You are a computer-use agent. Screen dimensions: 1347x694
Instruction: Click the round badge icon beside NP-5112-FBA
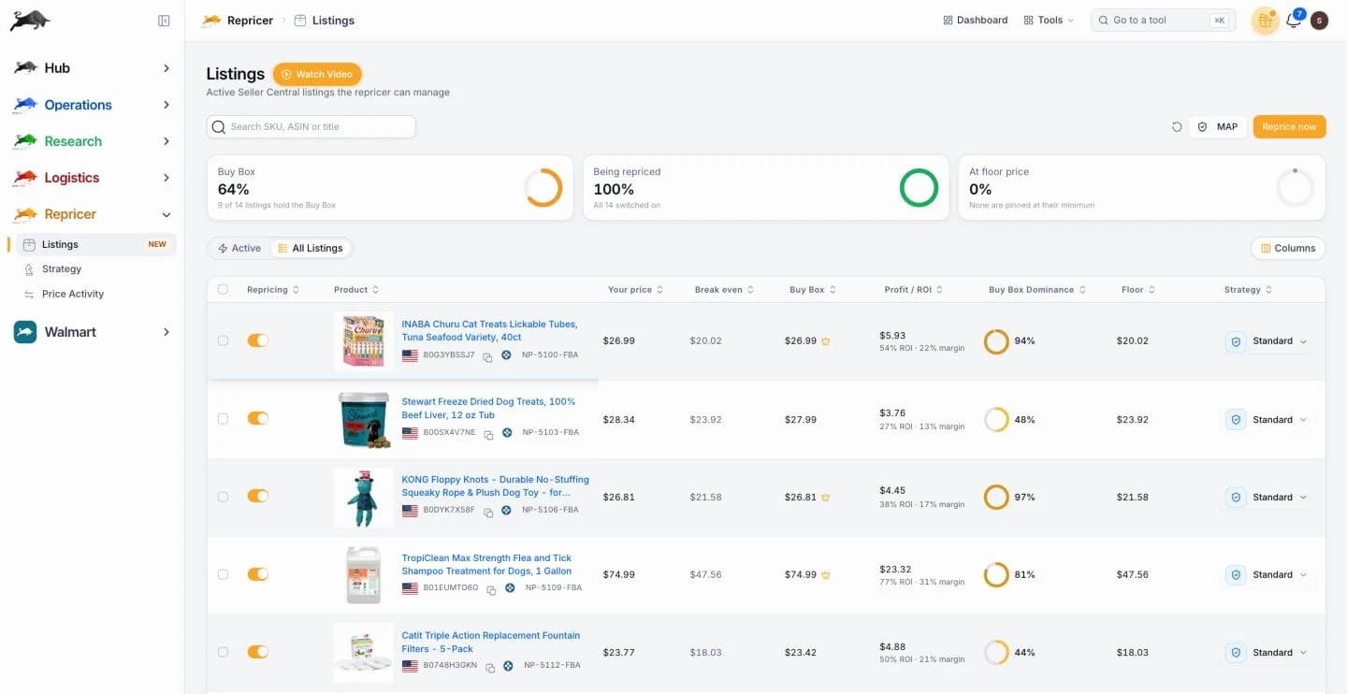508,666
